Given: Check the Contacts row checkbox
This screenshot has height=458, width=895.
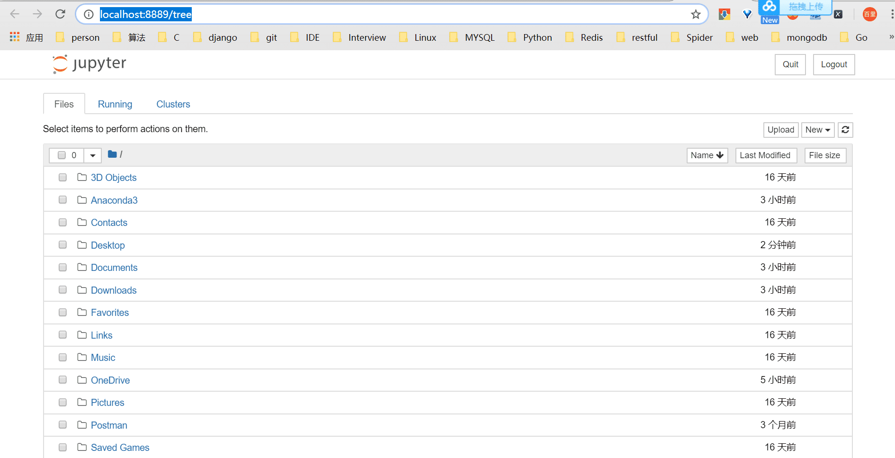Looking at the screenshot, I should [x=63, y=222].
